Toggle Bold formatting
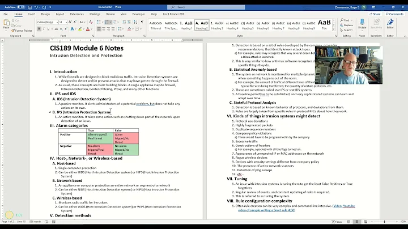The width and height of the screenshot is (408, 229). (39, 29)
